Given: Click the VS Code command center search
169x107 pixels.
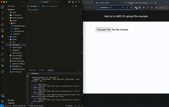Looking at the screenshot, I should coord(45,2).
